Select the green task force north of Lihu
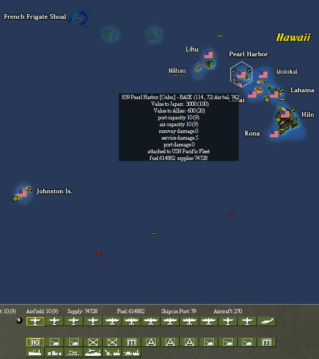Image resolution: width=319 pixels, height=359 pixels. (x=220, y=35)
